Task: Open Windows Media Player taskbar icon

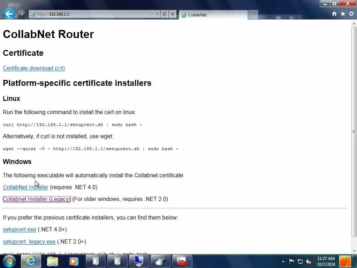Action: (74, 261)
